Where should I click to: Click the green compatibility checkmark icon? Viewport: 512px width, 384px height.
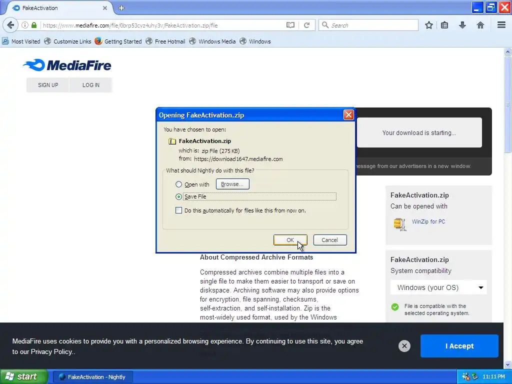pyautogui.click(x=395, y=307)
